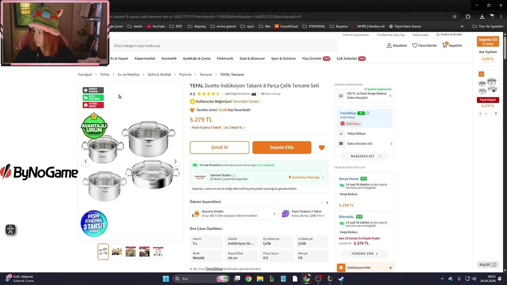Viewport: 507px width, 285px height.
Task: Open Süpermarket category menu
Action: coord(145,59)
